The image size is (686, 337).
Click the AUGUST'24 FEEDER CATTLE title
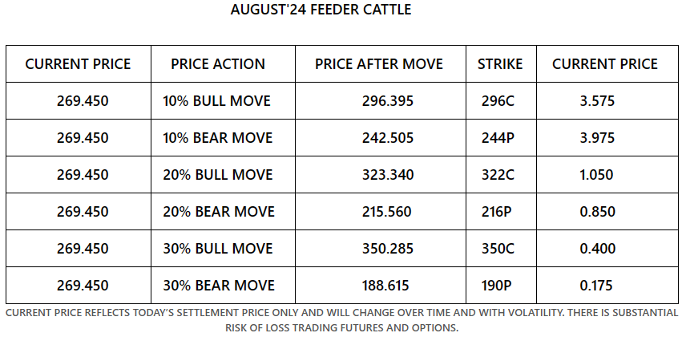(342, 10)
